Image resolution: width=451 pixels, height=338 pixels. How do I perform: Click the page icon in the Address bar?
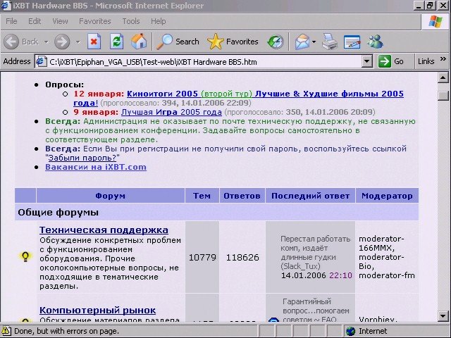point(42,61)
